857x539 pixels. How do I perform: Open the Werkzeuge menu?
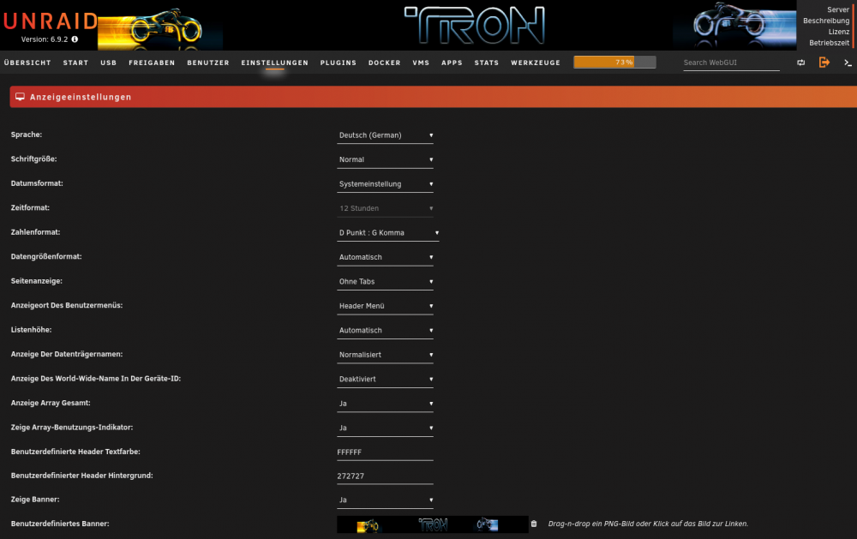pos(536,63)
